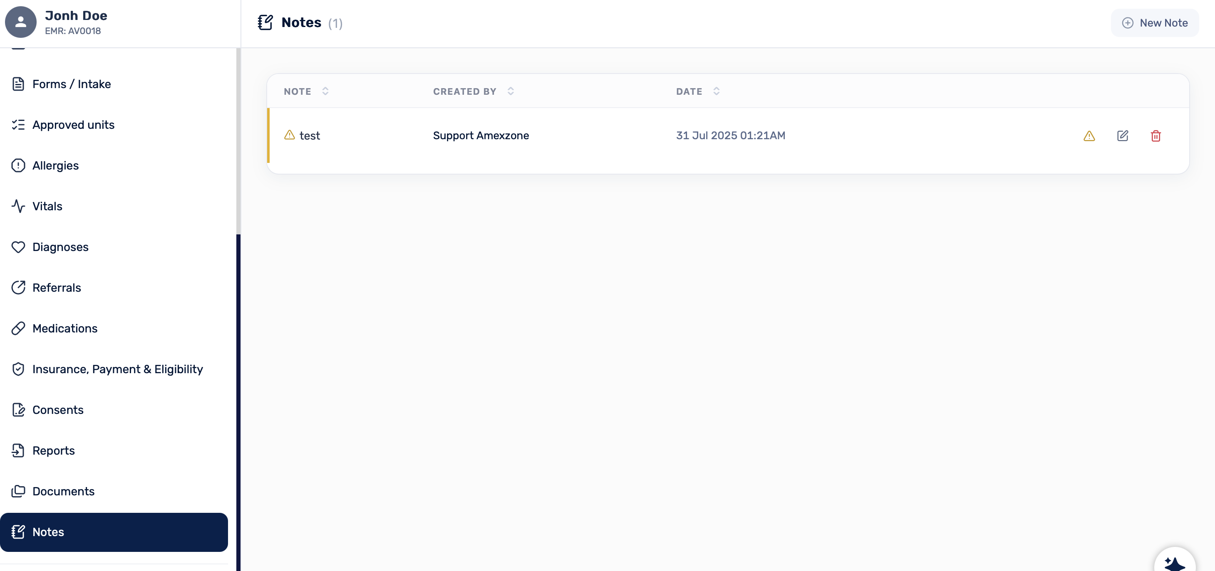Click the Referrals arrow icon
Screen dimensions: 1215x571
(x=18, y=288)
